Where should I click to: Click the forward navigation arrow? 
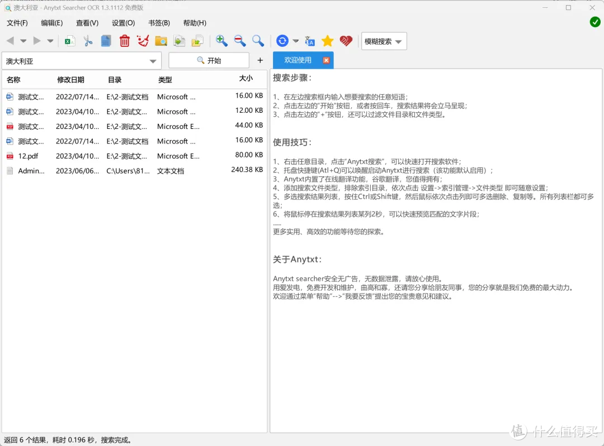pos(37,41)
